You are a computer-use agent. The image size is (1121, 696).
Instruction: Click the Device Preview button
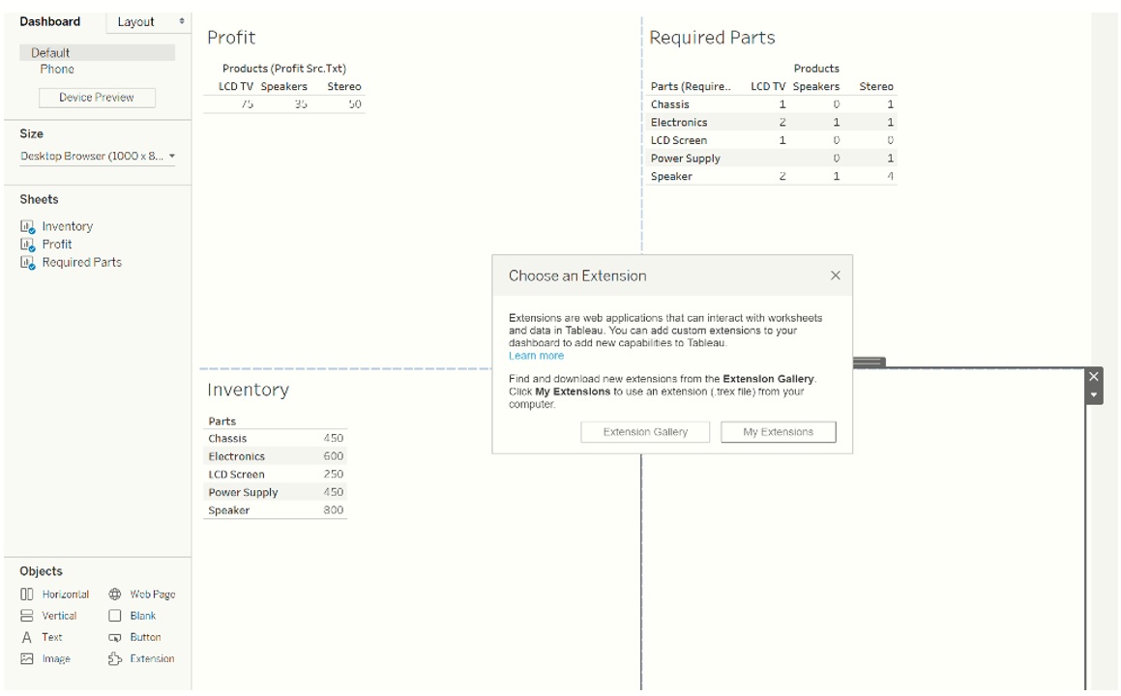(96, 97)
